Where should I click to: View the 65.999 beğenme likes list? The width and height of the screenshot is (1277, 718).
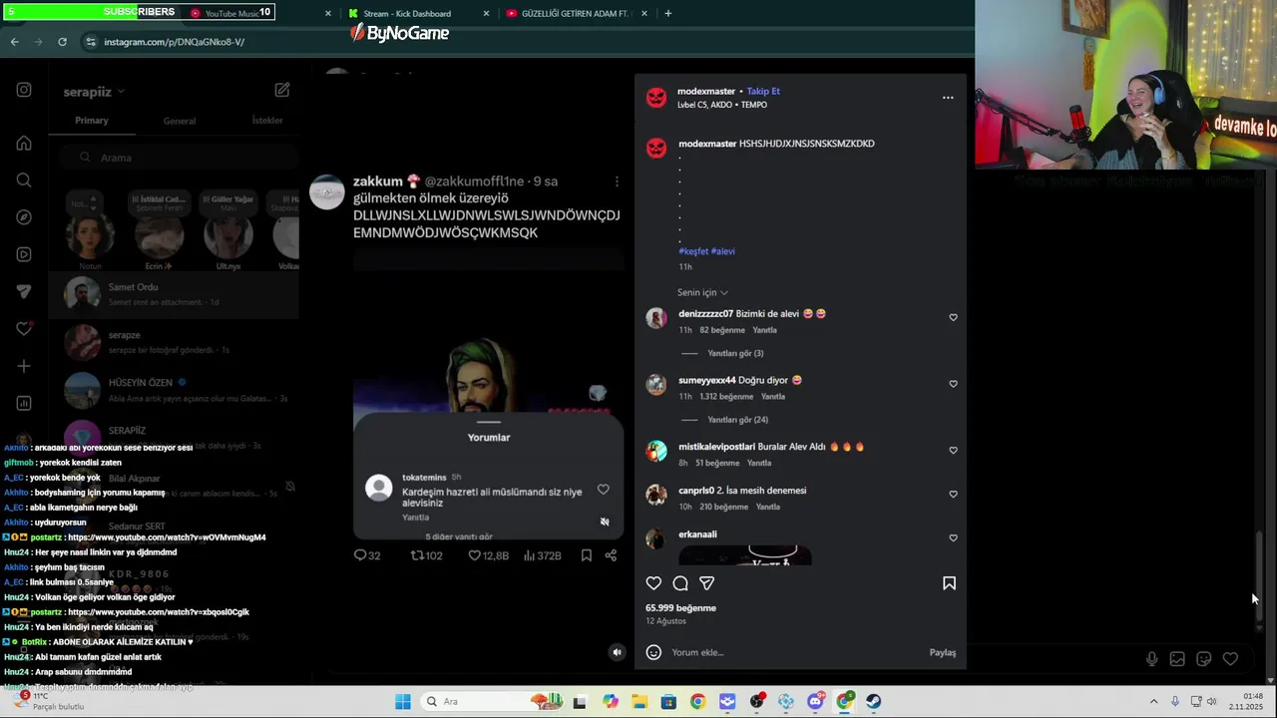click(680, 607)
